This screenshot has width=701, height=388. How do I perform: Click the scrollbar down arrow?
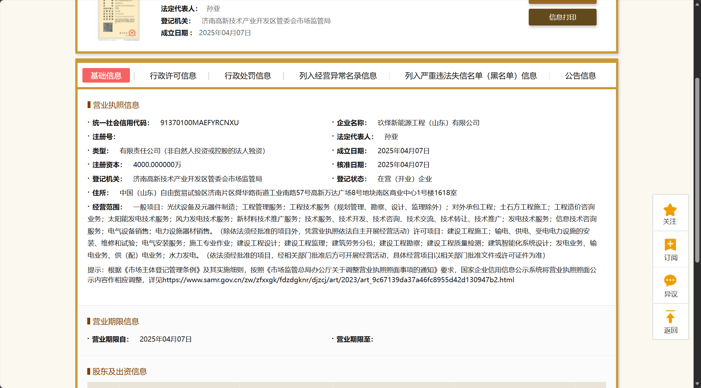pos(697,384)
